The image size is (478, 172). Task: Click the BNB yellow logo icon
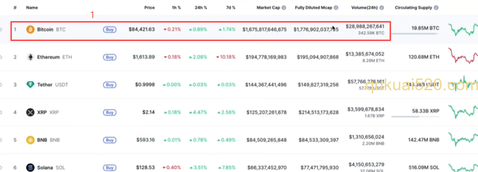[x=30, y=140]
